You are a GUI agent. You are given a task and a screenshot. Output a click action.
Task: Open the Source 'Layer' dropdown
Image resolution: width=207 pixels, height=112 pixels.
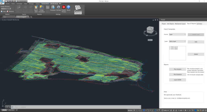[x=177, y=34]
